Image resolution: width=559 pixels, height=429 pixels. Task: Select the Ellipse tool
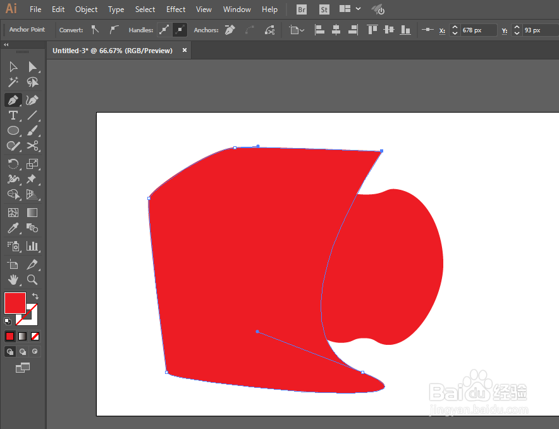(13, 130)
